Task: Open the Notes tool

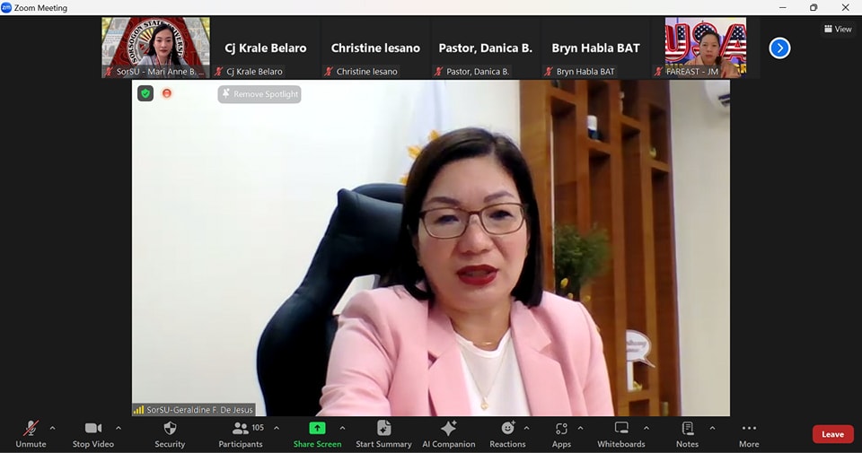Action: click(688, 429)
